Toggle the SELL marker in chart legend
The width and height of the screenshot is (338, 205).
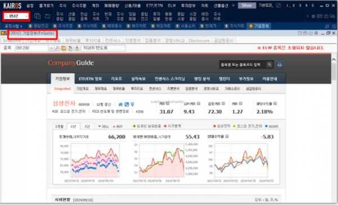(104, 127)
